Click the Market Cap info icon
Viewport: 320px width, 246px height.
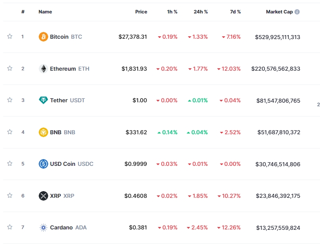tap(297, 12)
